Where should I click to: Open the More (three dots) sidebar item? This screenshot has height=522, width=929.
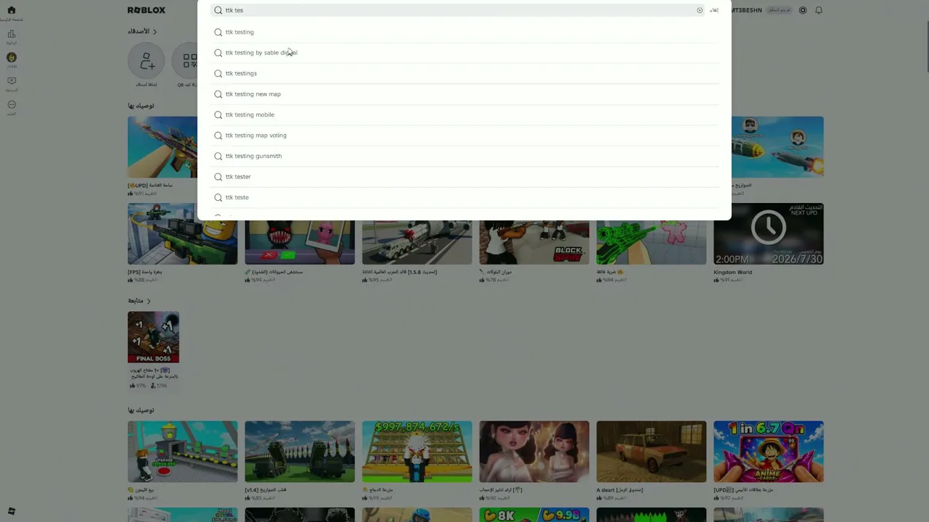12,105
